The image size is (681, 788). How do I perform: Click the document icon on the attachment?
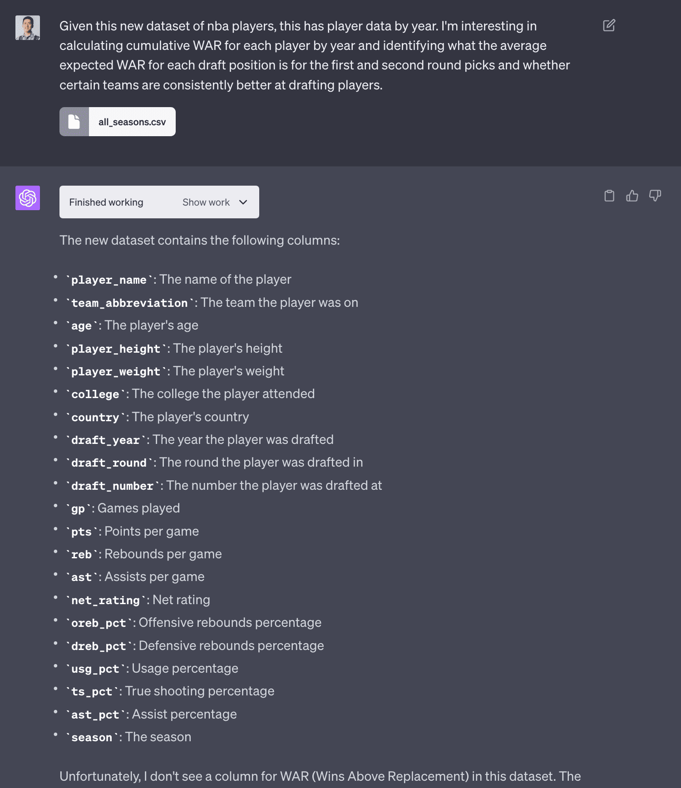(74, 122)
